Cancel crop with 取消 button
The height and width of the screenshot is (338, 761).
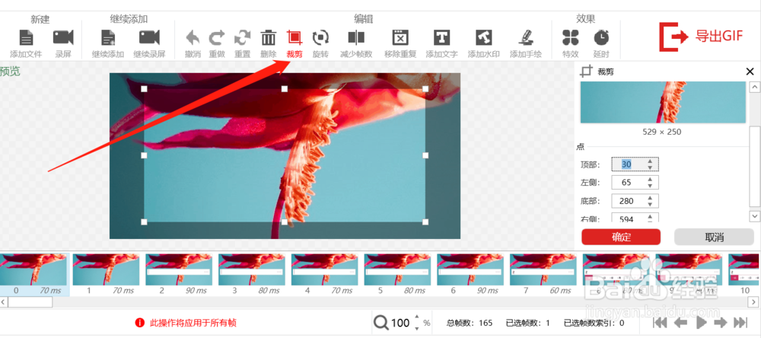(715, 237)
